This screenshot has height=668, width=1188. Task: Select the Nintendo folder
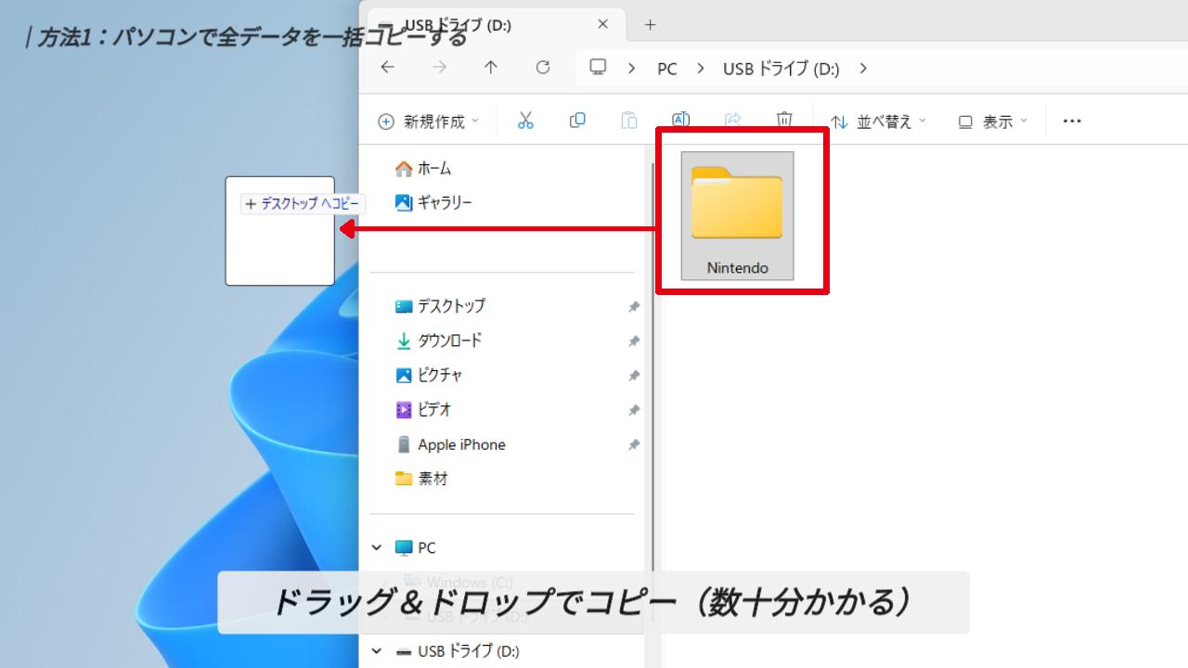coord(738,215)
